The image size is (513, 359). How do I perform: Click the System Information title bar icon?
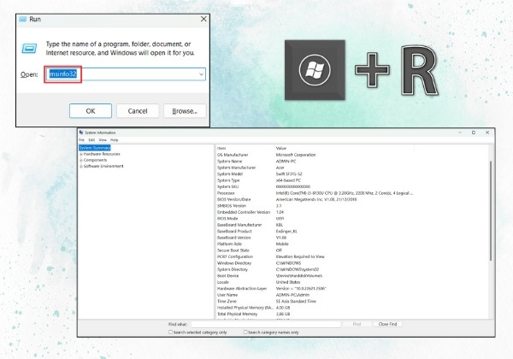81,132
